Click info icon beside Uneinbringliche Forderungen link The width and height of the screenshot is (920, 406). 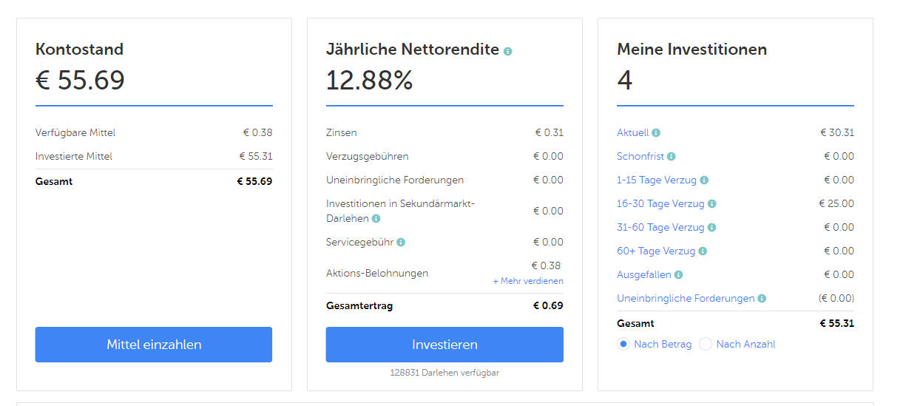762,299
